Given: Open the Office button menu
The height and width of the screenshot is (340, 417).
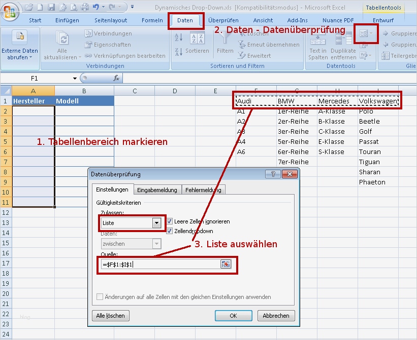Looking at the screenshot, I should pos(10,12).
